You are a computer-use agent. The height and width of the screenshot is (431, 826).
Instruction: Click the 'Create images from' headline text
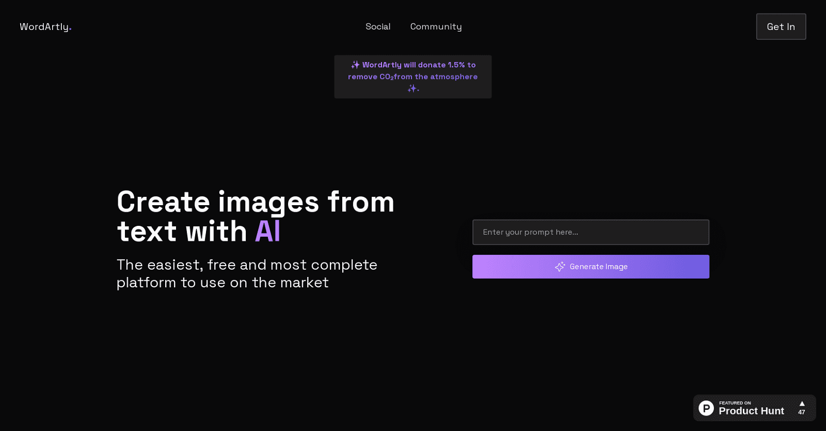[x=256, y=202]
